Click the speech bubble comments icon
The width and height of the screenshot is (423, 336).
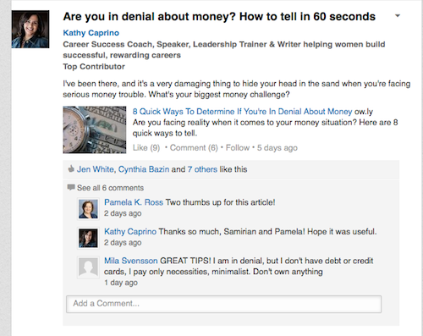point(71,187)
